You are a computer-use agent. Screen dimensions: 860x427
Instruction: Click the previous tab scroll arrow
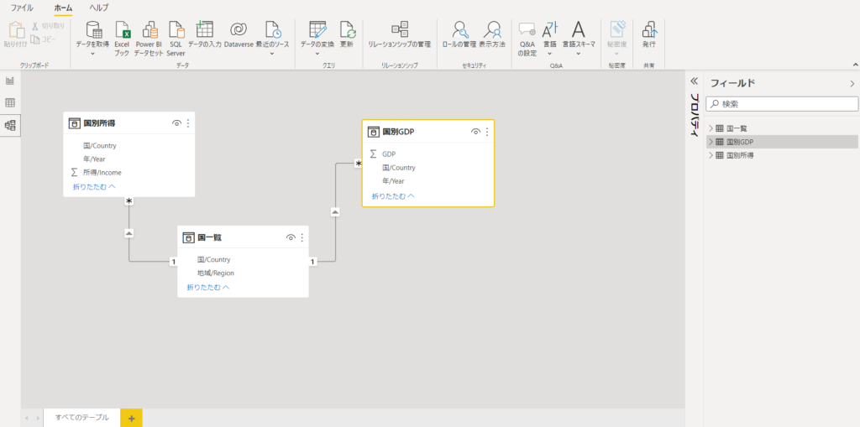coord(28,419)
